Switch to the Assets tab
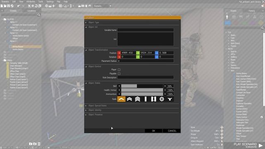Viewport: 265px width, 149px height. [x=234, y=11]
